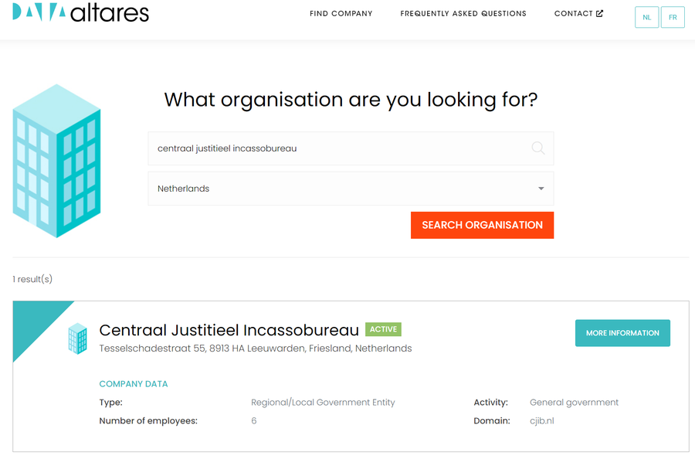695x466 pixels.
Task: Click the General government activity value
Action: coord(574,403)
